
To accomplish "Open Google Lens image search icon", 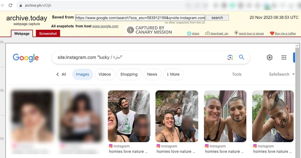I will click(x=230, y=57).
